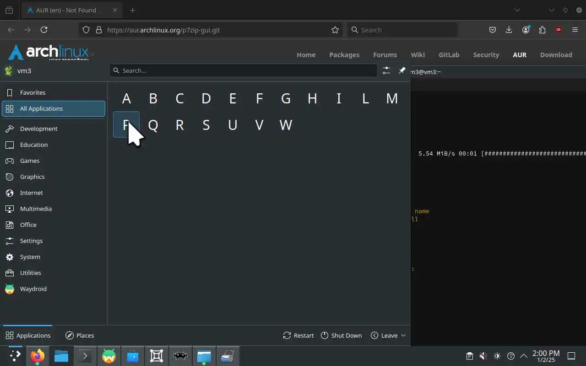Viewport: 586px width, 366px height.
Task: Toggle the pin to keep launcher open
Action: (402, 70)
